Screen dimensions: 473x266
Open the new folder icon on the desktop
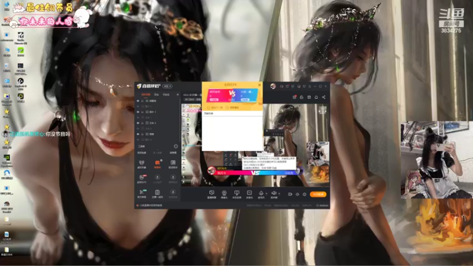[7, 252]
